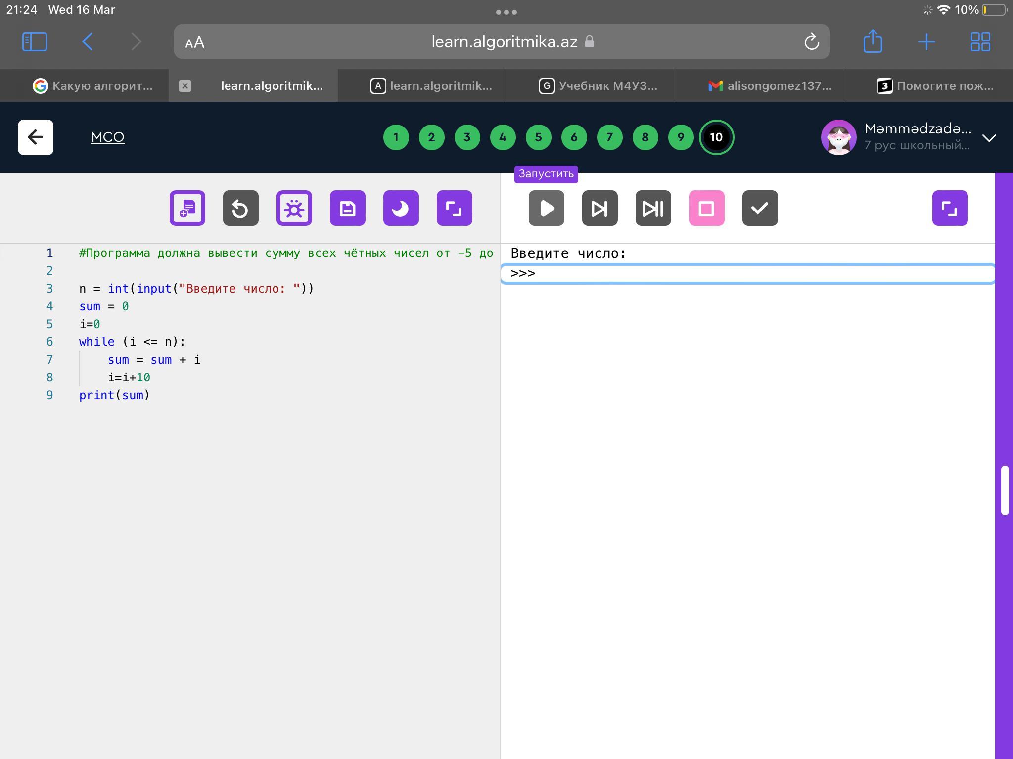Expand the code editor to fullscreen
This screenshot has width=1013, height=759.
click(x=454, y=208)
